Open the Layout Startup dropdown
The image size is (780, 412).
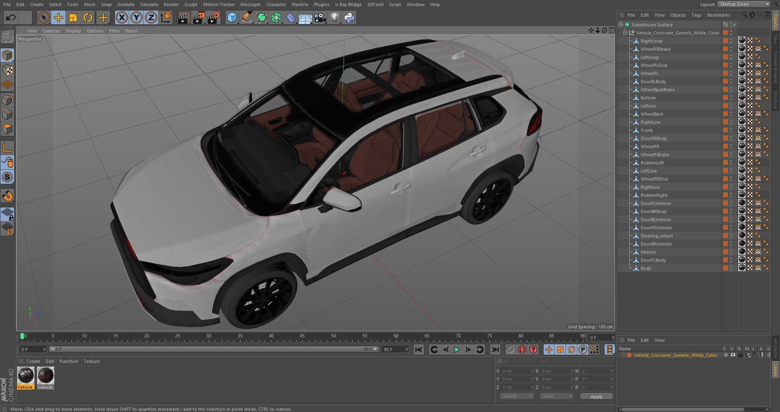744,4
